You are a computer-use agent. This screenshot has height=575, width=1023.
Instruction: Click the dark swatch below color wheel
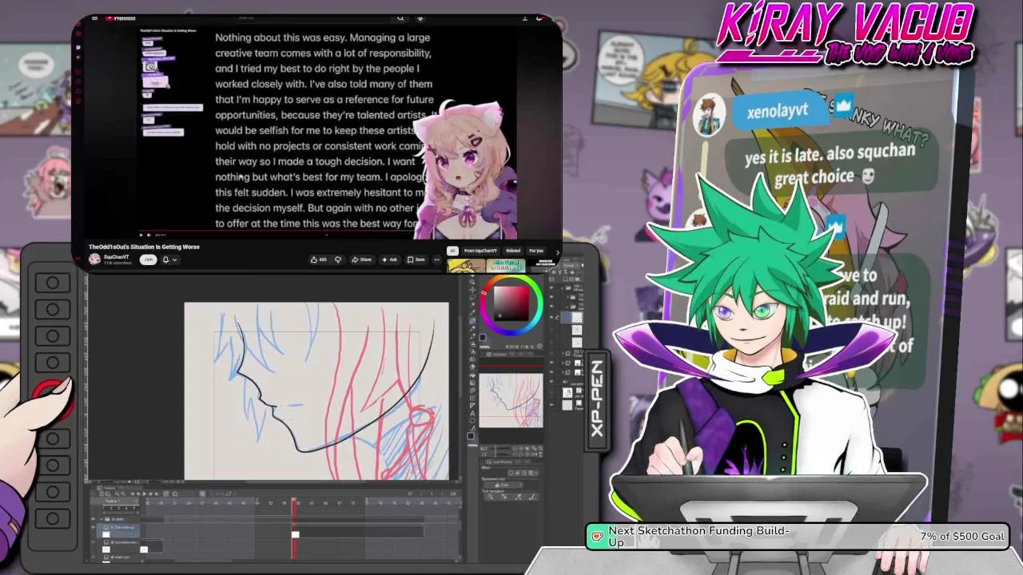483,337
